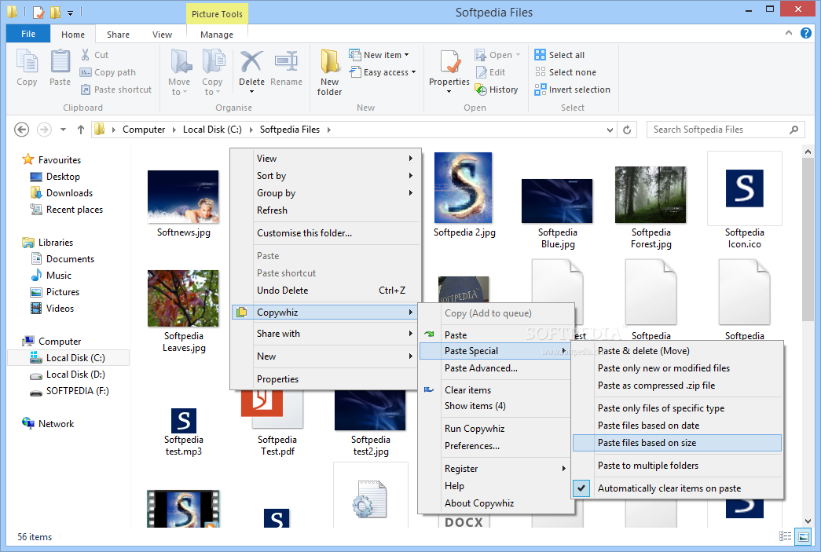Screen dimensions: 821x552
Task: Click Preferences... in Copywhiz menu
Action: click(x=495, y=446)
